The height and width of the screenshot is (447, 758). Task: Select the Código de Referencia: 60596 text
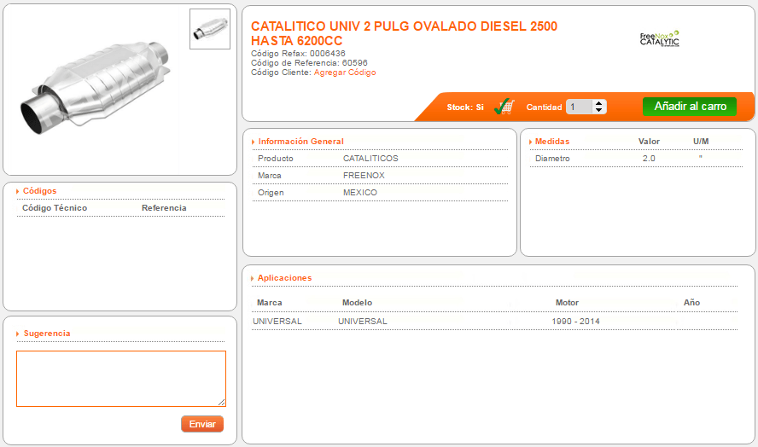point(309,63)
